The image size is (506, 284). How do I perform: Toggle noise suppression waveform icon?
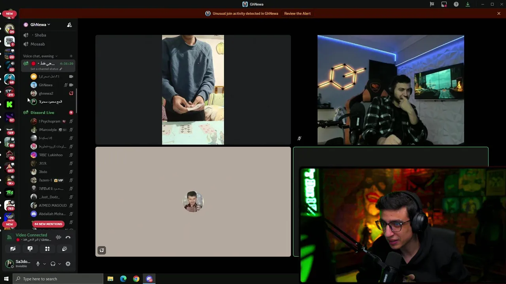(x=59, y=237)
